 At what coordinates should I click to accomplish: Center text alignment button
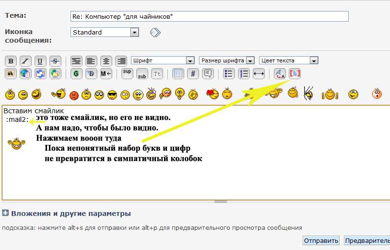tap(106, 61)
